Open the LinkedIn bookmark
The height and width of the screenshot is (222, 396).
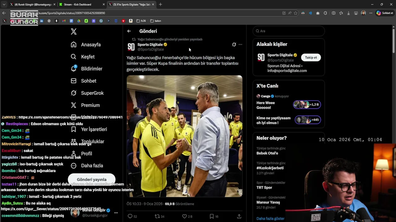click(41, 21)
